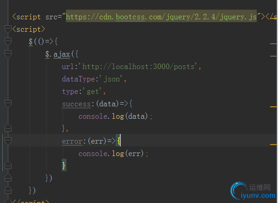Click 'console' in the console.log(data) line
This screenshot has width=278, height=203.
point(93,116)
